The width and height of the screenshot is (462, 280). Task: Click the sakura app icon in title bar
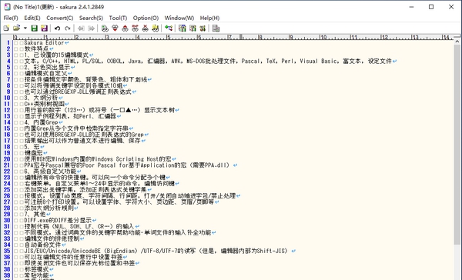coord(7,7)
